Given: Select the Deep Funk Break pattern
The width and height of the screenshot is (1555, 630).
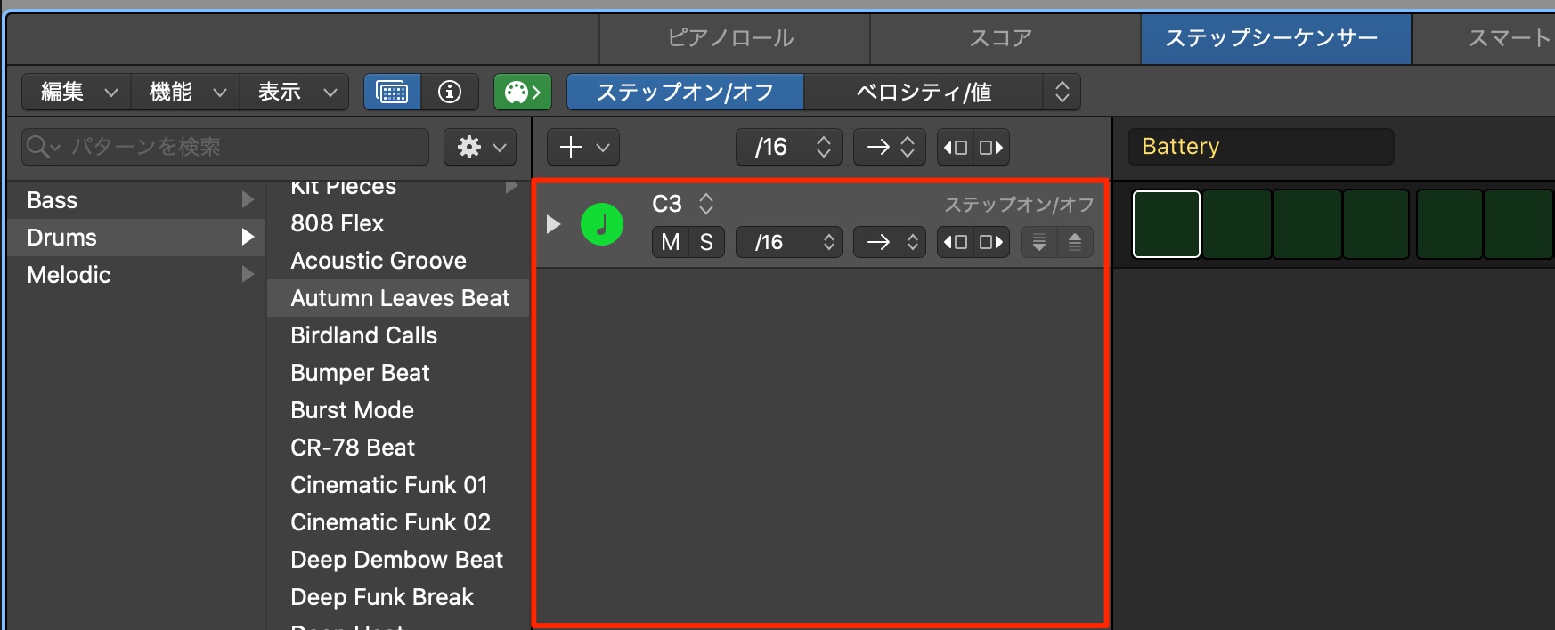Looking at the screenshot, I should (398, 597).
